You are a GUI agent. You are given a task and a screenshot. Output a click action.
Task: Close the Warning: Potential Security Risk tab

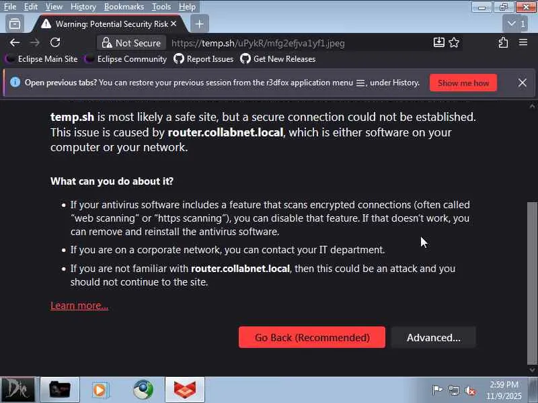pyautogui.click(x=174, y=24)
